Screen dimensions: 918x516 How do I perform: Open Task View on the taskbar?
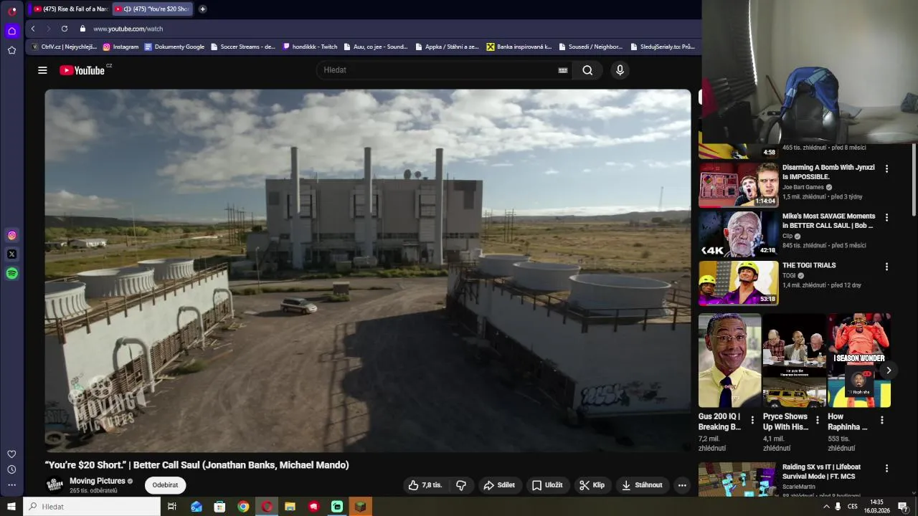click(172, 507)
